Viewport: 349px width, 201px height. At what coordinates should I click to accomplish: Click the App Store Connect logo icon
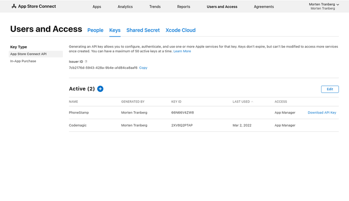click(14, 6)
